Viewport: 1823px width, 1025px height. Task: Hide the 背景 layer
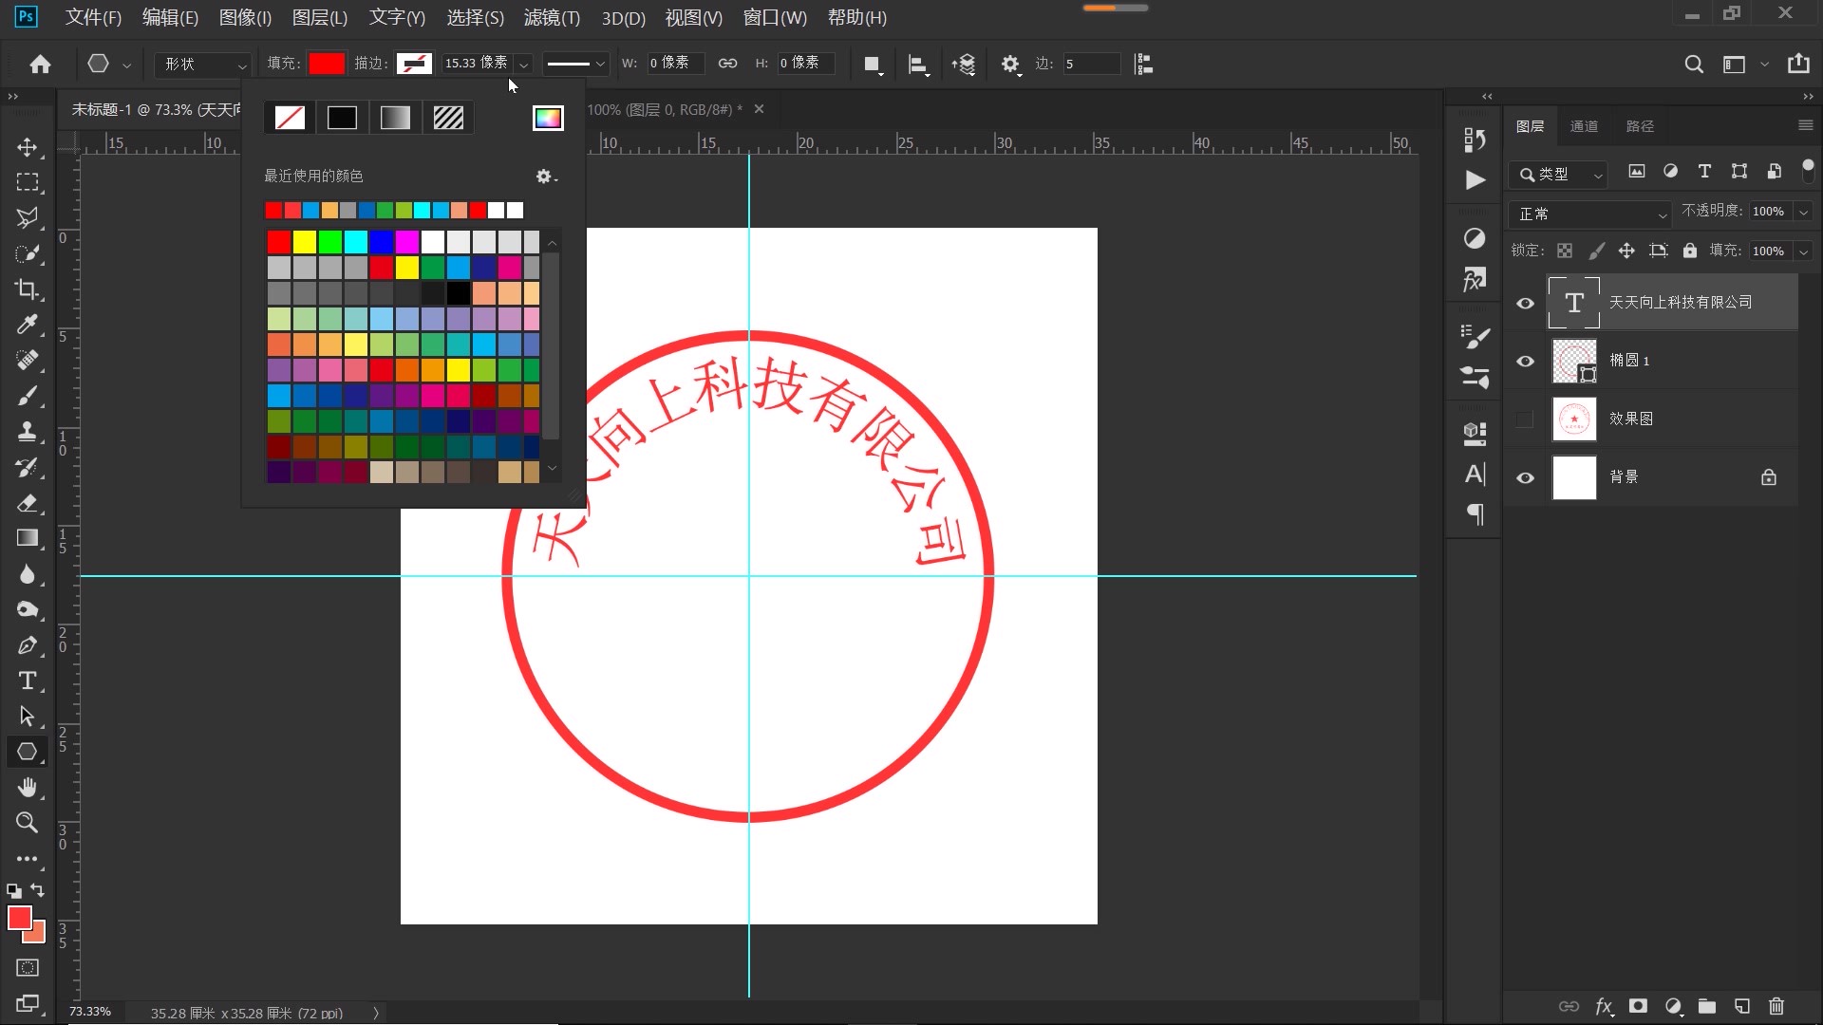click(x=1526, y=477)
